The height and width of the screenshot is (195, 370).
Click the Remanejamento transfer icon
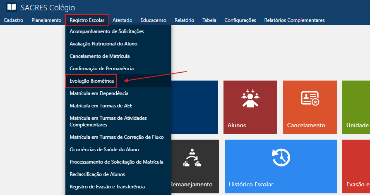tap(191, 158)
